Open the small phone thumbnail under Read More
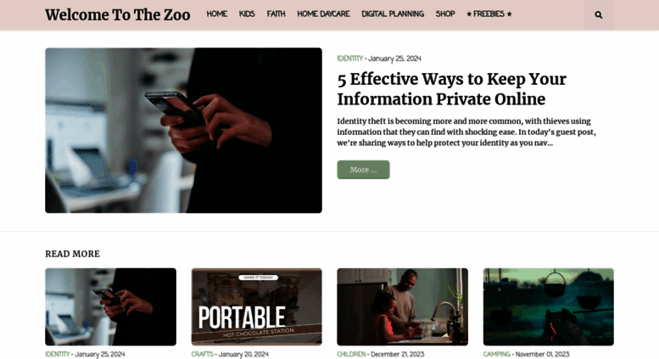The height and width of the screenshot is (359, 659). pos(110,307)
